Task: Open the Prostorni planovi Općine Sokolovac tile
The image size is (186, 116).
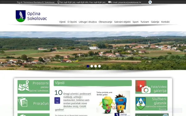Action: pos(33,87)
